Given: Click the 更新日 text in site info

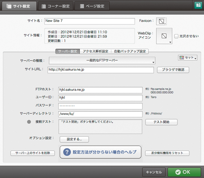Looking at the screenshot, I should coord(77,36).
